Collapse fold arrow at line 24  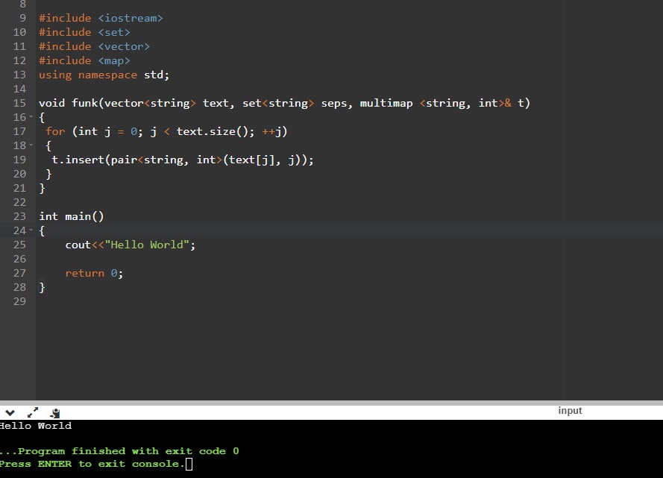click(31, 230)
